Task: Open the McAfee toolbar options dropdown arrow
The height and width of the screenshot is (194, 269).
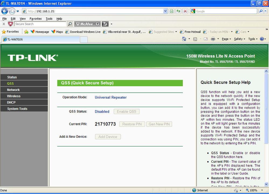Action: coord(111,24)
